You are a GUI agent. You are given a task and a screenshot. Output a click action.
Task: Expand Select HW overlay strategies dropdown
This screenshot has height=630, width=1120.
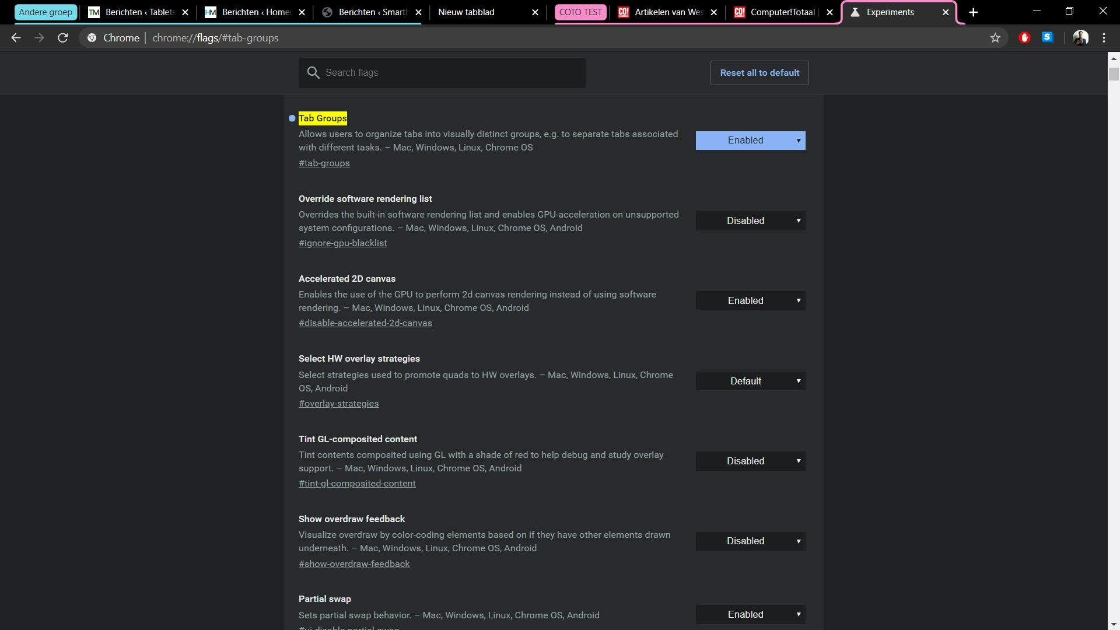click(750, 381)
